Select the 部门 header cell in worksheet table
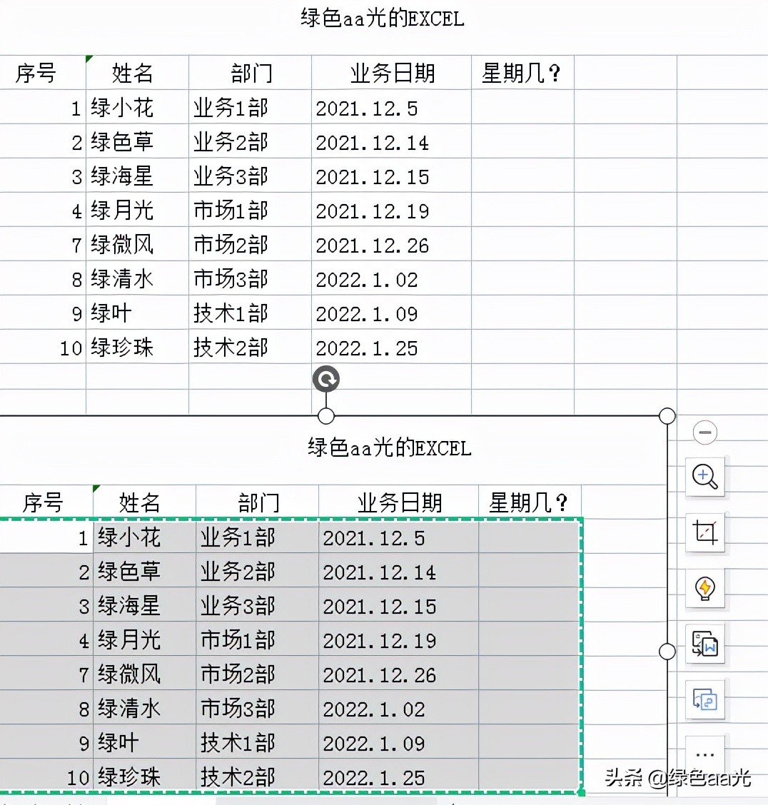Screen dimensions: 768x805 click(x=250, y=72)
